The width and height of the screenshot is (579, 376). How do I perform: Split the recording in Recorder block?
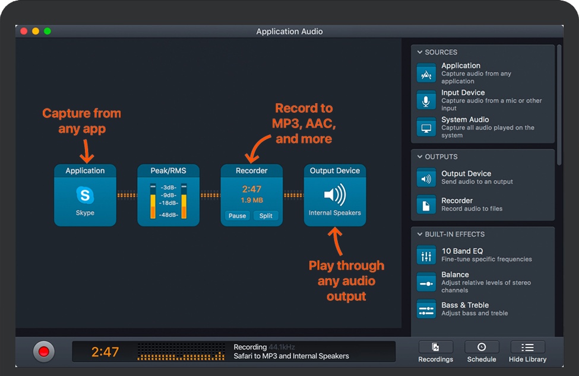coord(266,216)
